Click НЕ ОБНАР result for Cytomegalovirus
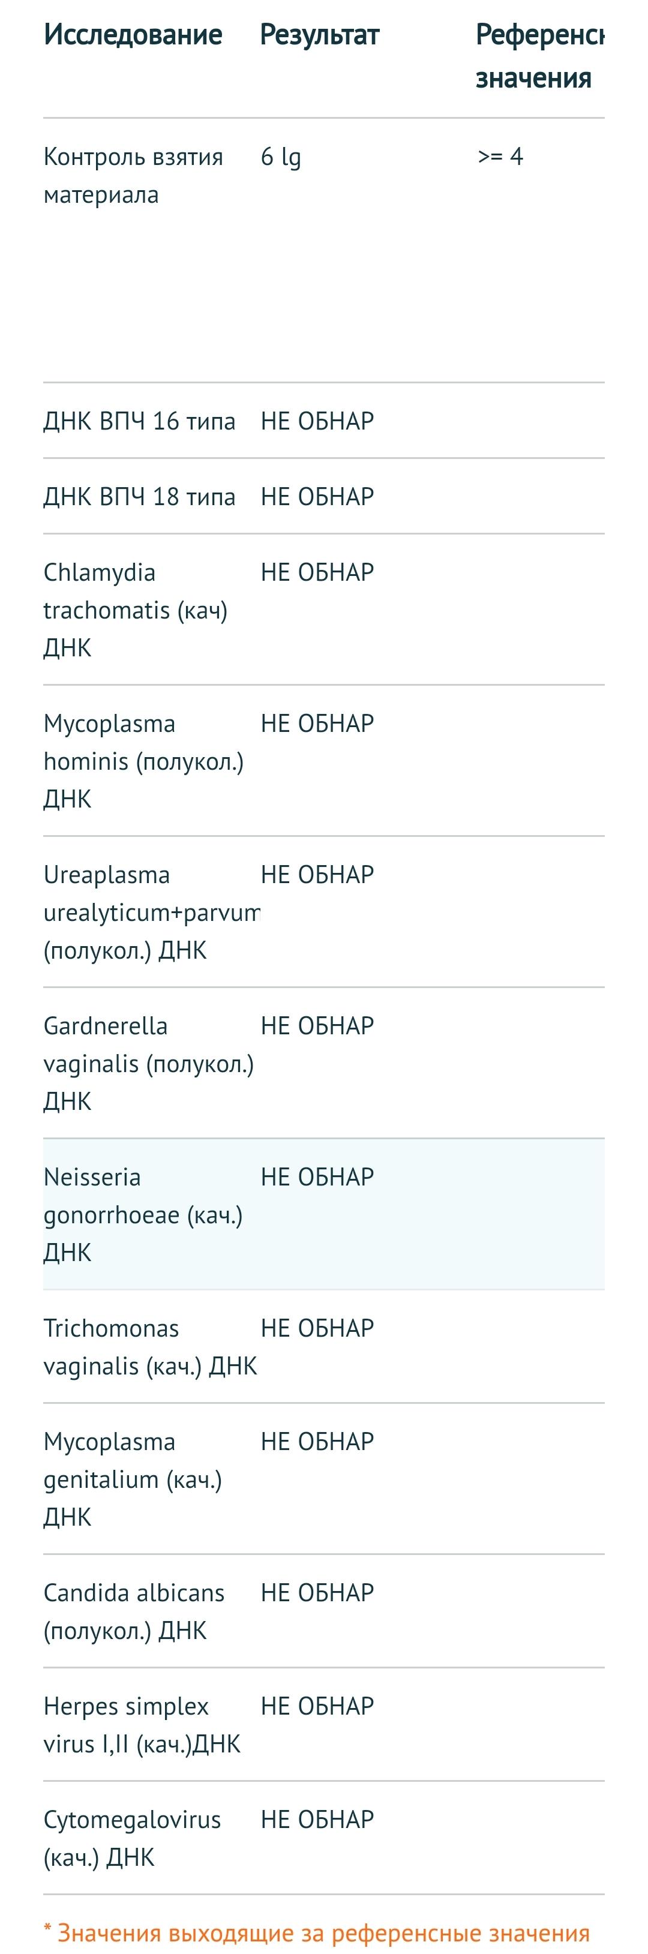Viewport: 648px width, 1954px height. [317, 1820]
